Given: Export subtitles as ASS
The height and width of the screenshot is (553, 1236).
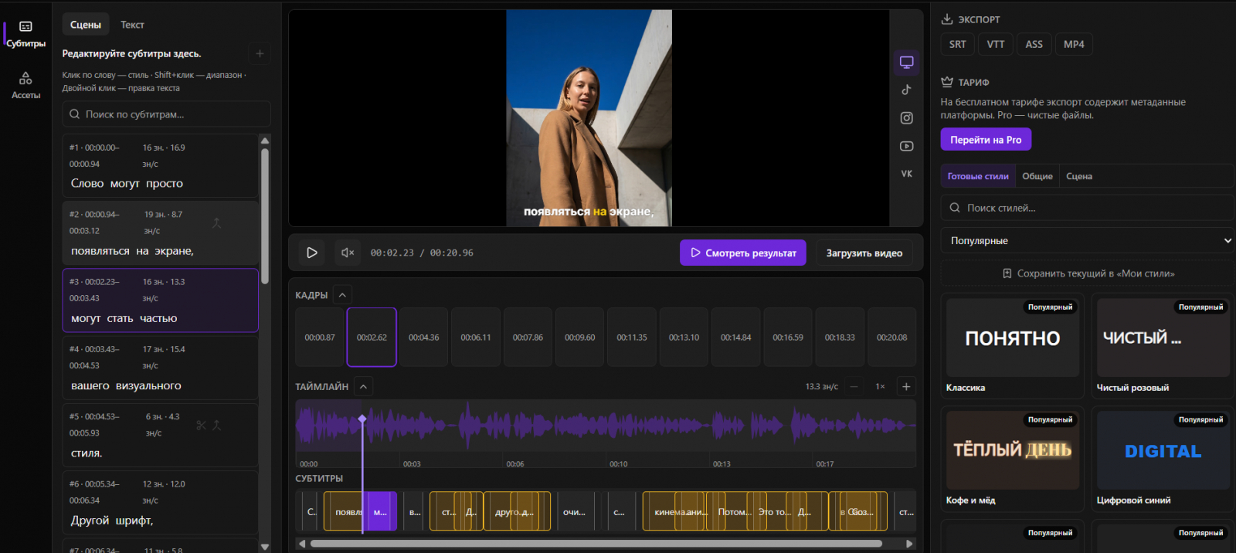Looking at the screenshot, I should click(1034, 44).
